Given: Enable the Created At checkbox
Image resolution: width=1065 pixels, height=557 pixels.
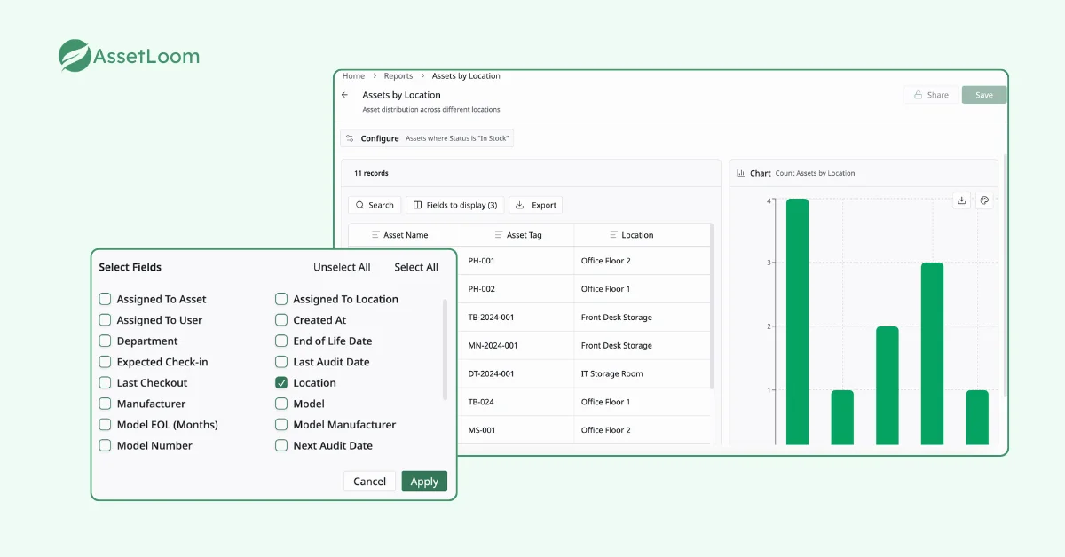Looking at the screenshot, I should [281, 320].
